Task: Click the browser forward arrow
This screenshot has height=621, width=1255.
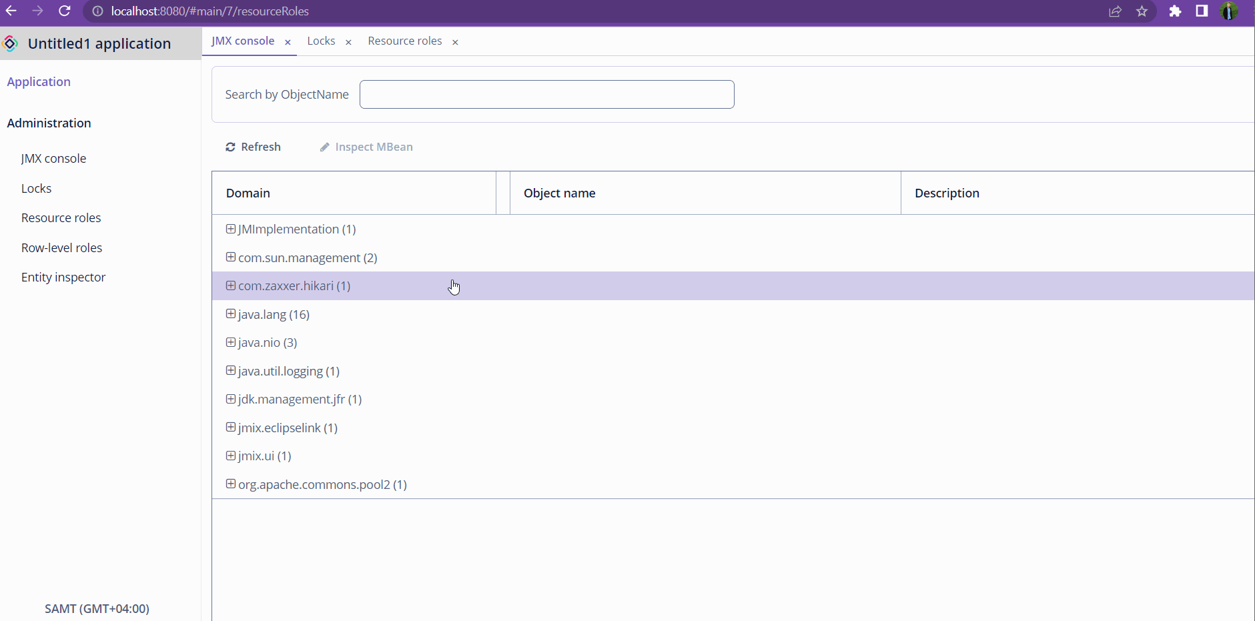Action: click(x=37, y=11)
